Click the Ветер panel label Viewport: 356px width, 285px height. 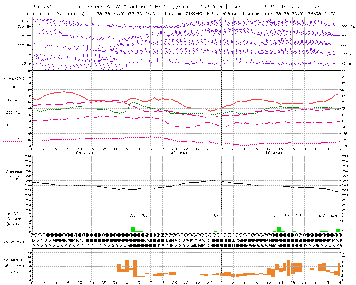pyautogui.click(x=26, y=21)
